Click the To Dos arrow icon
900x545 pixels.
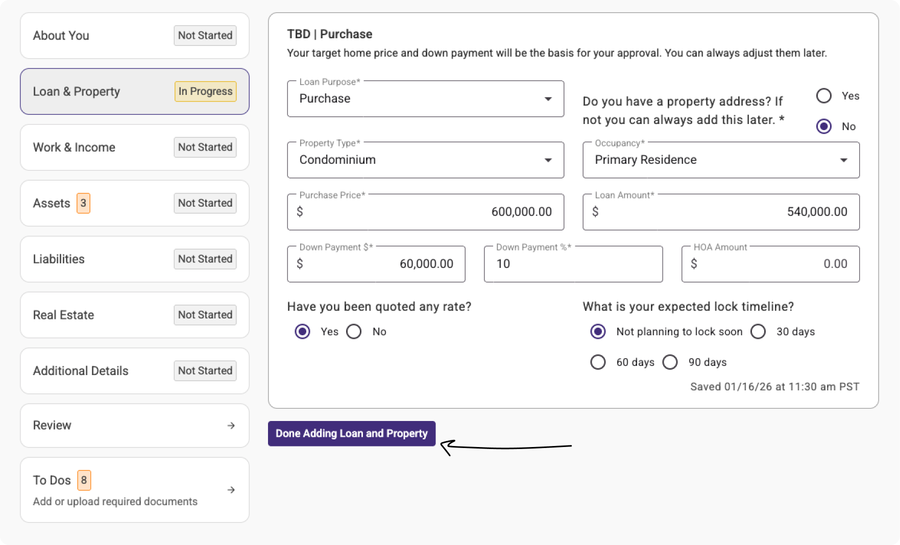point(231,490)
